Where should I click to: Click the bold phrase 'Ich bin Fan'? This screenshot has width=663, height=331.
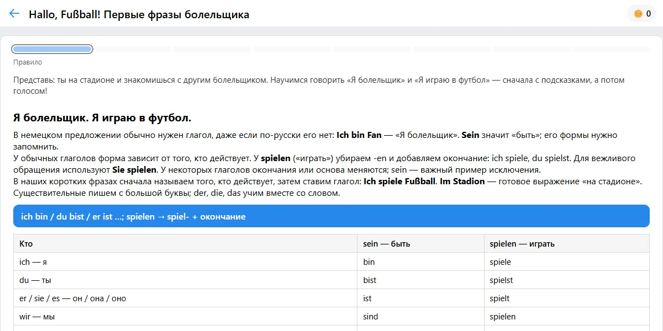[x=359, y=135]
